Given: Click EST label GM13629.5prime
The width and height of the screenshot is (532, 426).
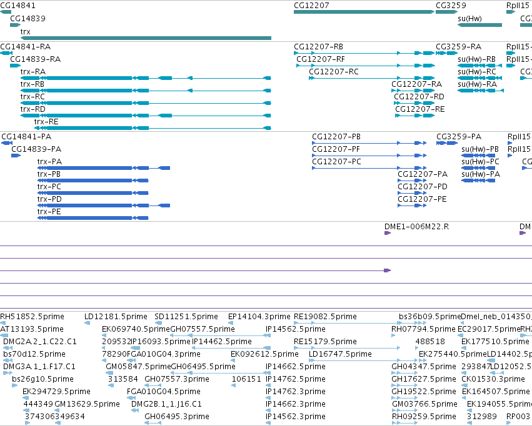Looking at the screenshot, I should (87, 404).
